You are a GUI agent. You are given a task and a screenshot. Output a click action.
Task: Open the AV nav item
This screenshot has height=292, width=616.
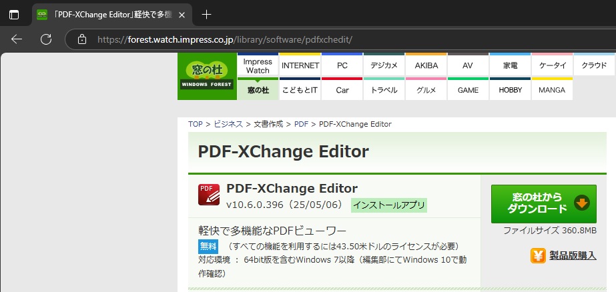tap(468, 65)
